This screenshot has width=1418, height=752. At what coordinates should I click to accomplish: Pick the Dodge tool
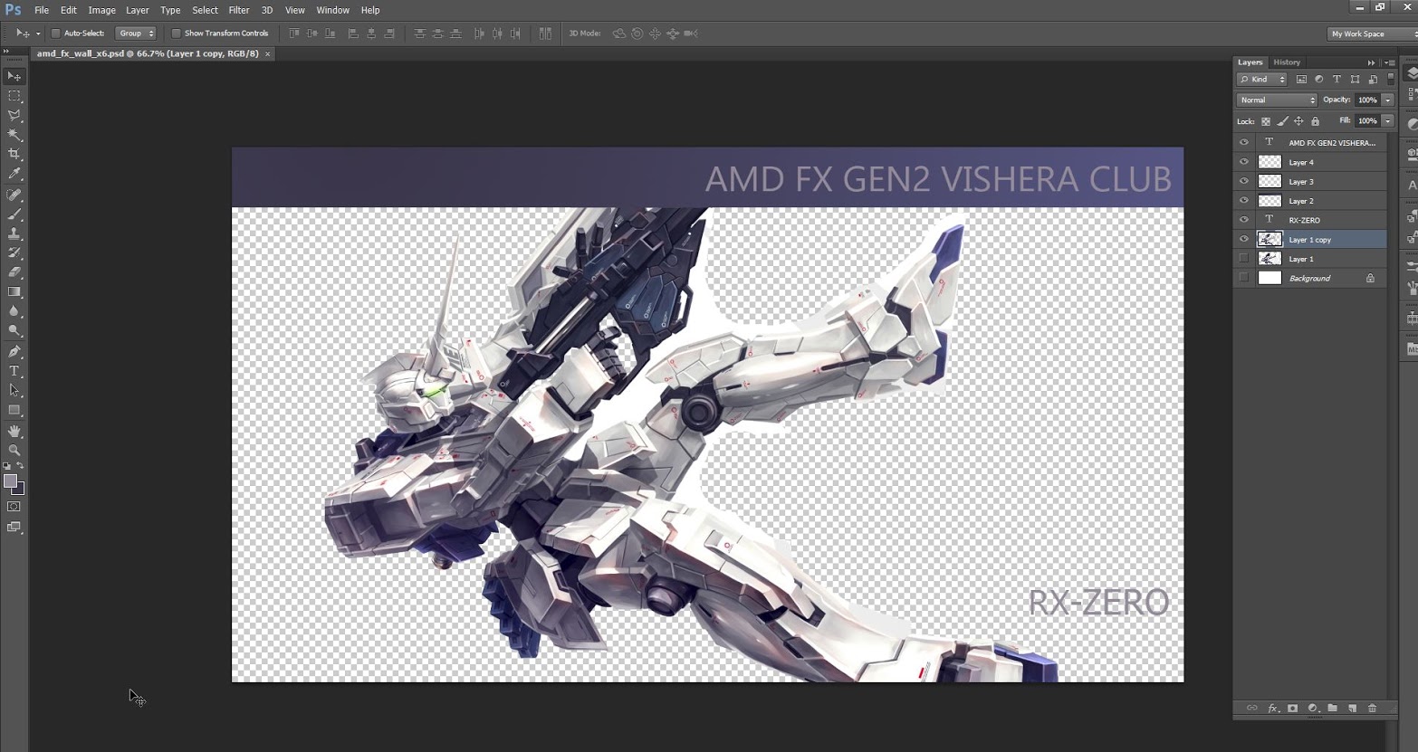(x=14, y=330)
